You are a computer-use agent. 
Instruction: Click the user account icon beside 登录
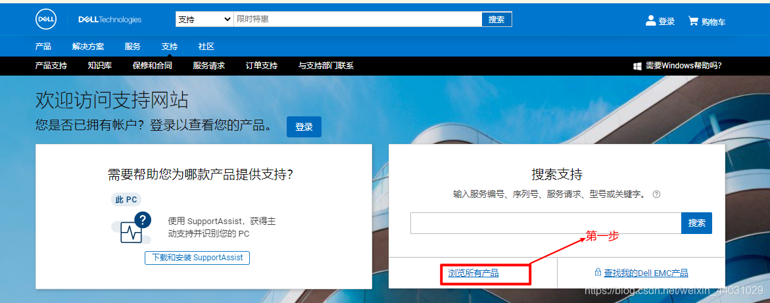point(651,20)
